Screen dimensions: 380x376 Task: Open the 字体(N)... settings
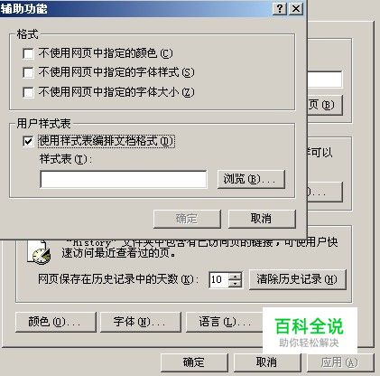pos(141,322)
